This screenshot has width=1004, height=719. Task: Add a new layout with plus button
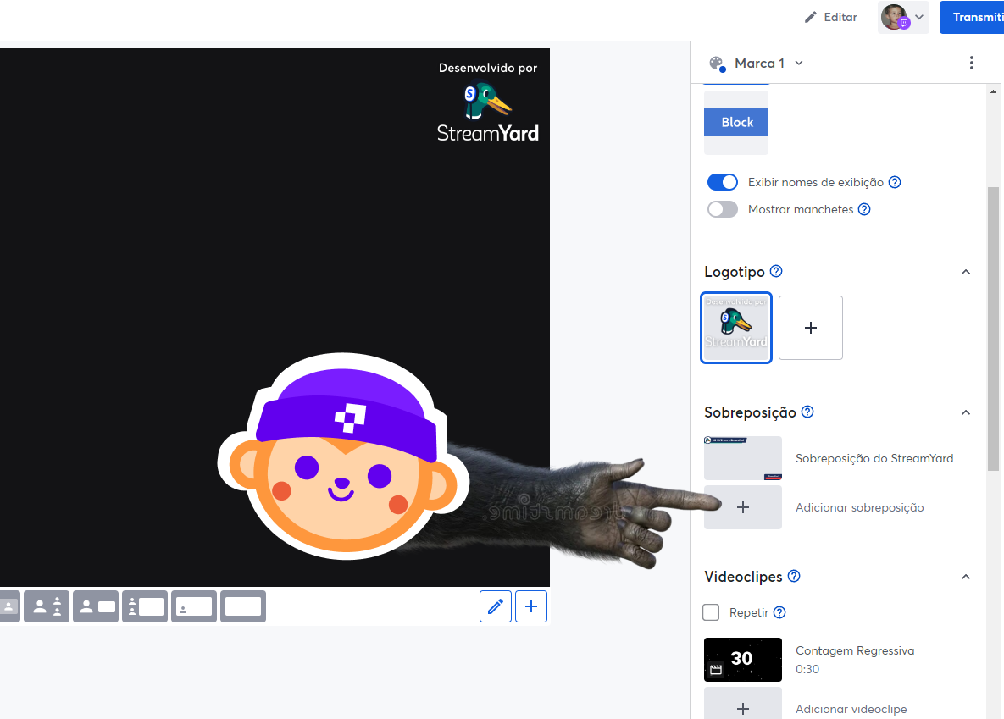point(531,606)
